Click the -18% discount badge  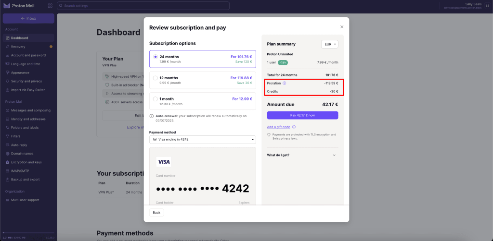pos(283,62)
